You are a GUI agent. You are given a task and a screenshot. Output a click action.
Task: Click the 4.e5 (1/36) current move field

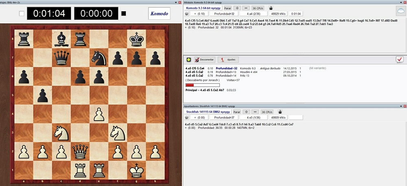click(x=253, y=118)
